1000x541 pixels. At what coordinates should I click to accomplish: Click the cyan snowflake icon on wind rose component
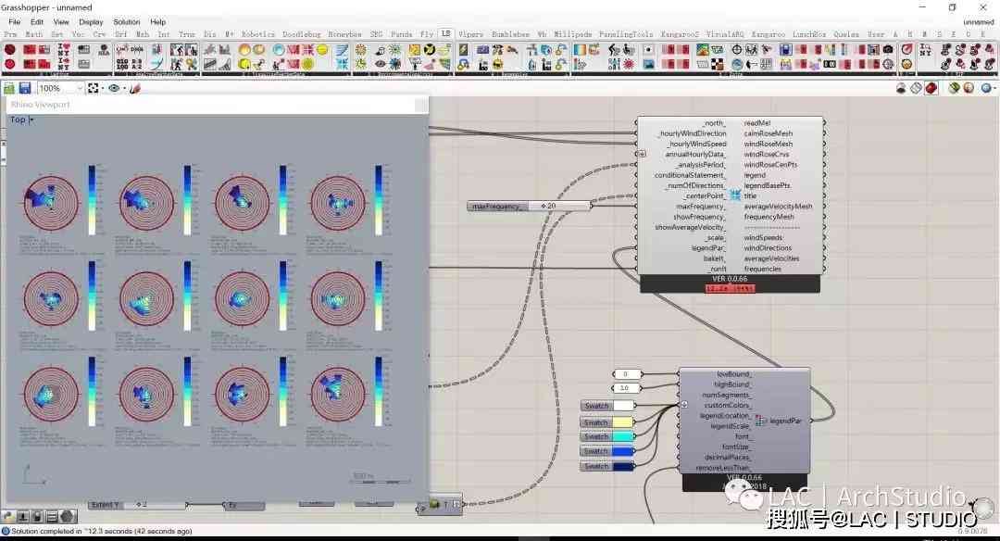(734, 195)
